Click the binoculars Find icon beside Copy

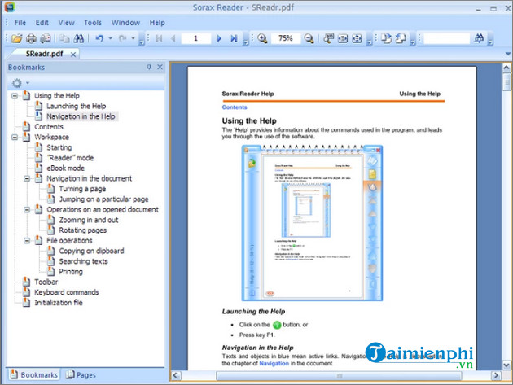pos(78,38)
